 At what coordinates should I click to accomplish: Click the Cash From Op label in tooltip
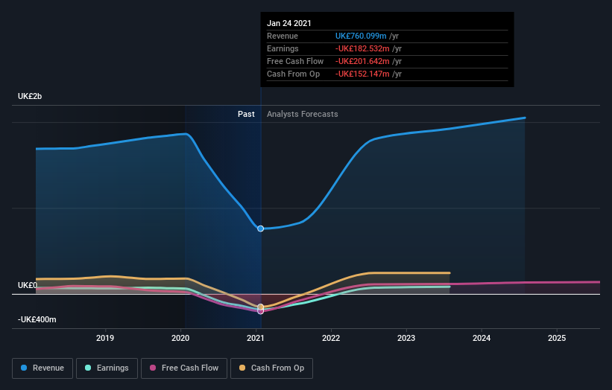tap(293, 74)
